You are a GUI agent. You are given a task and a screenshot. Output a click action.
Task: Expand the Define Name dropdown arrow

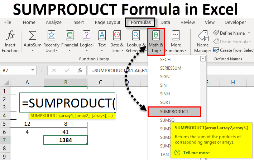click(x=249, y=33)
